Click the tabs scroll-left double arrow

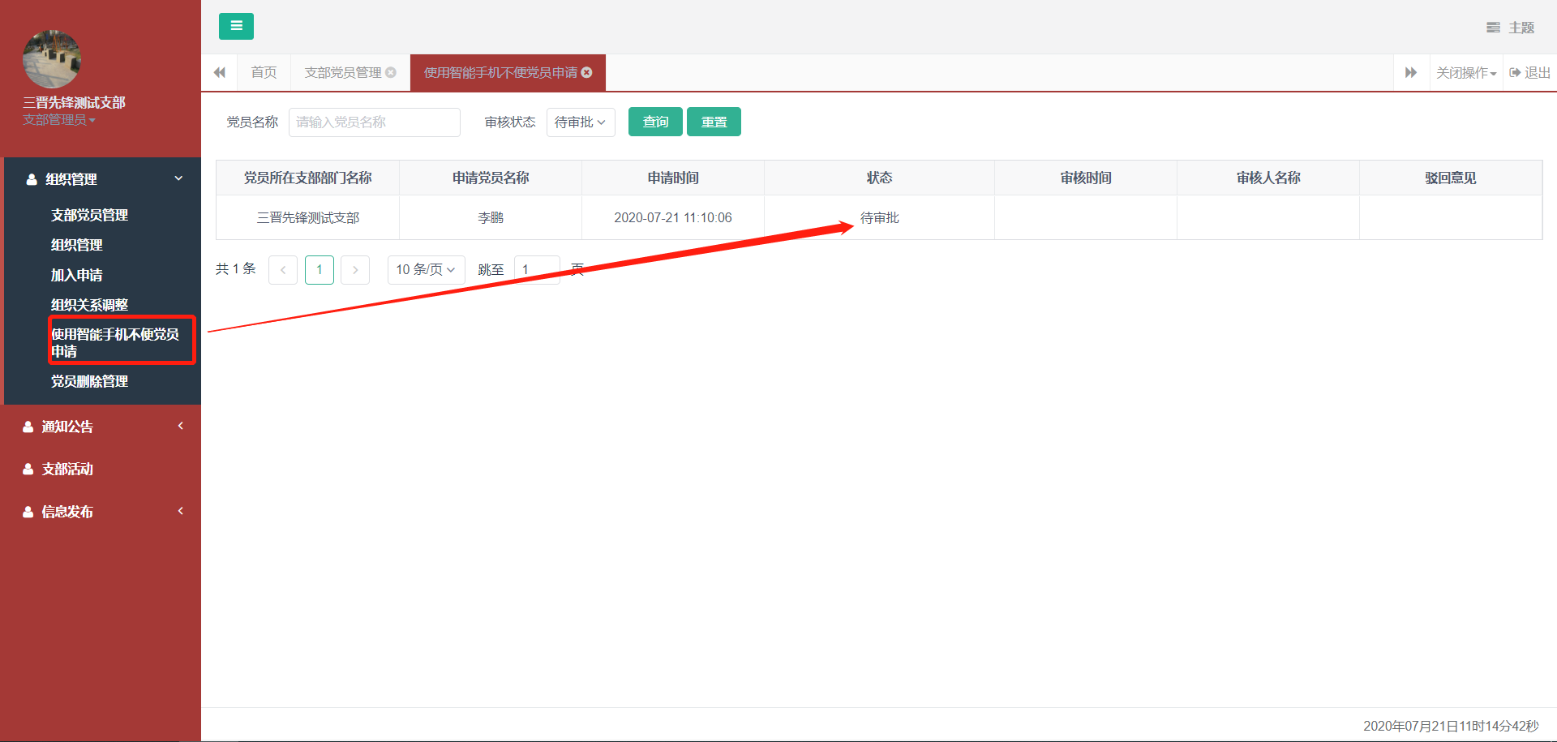(219, 73)
